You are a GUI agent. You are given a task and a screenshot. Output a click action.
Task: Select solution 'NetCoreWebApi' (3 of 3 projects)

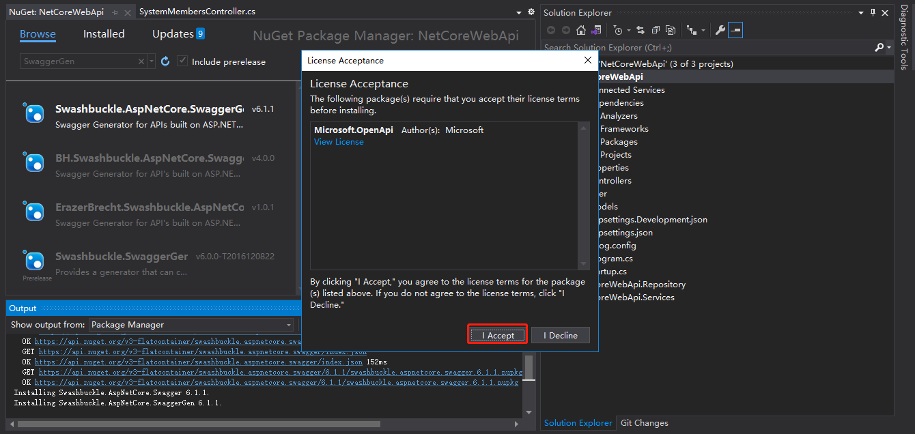coord(666,64)
